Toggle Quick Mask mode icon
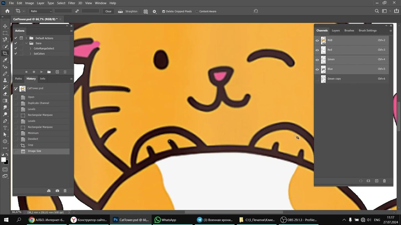Screen dimensions: 401x225 [5, 169]
